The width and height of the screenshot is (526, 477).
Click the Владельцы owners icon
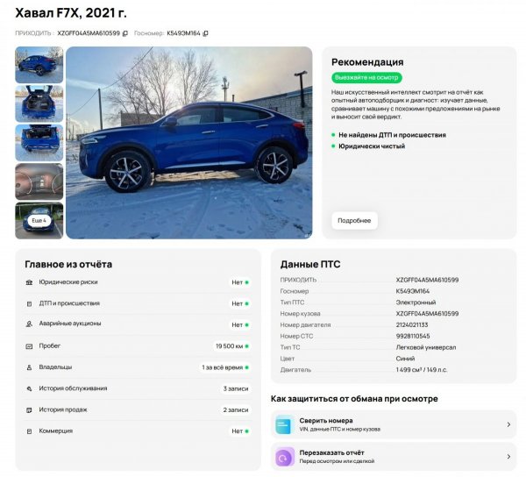pyautogui.click(x=29, y=367)
